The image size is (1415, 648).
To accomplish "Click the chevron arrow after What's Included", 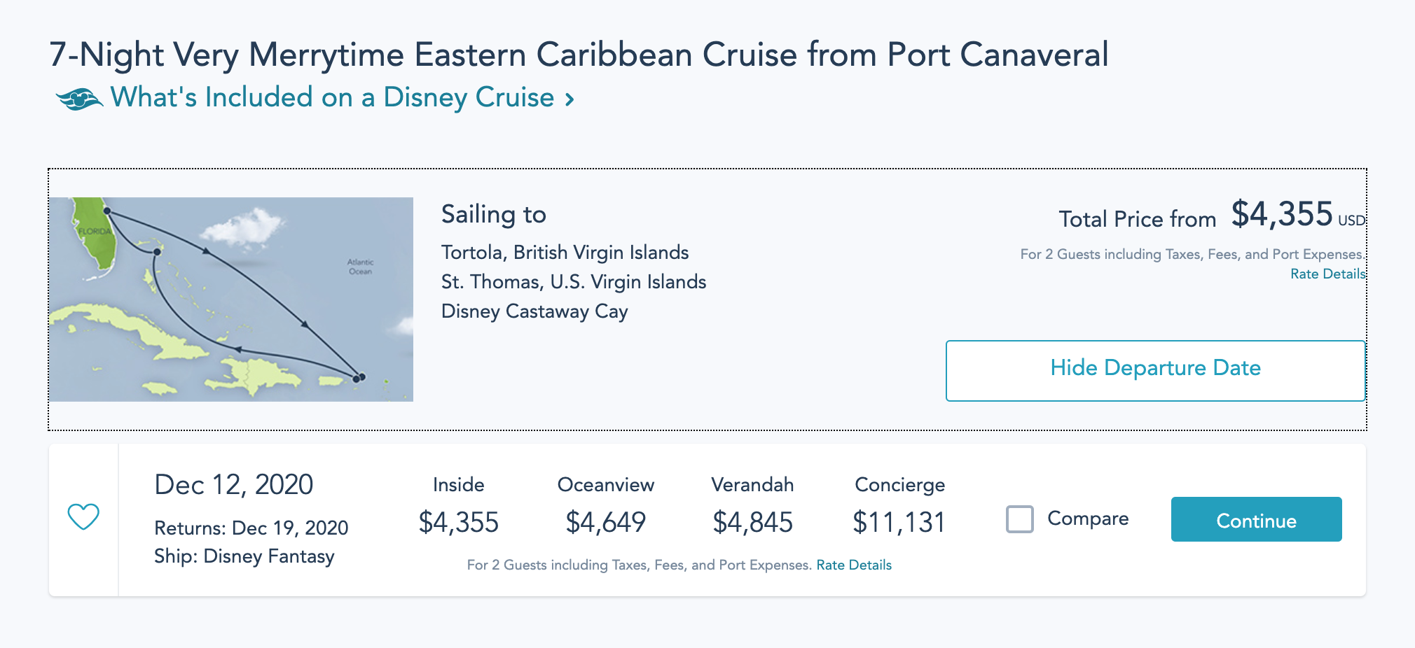I will point(570,99).
